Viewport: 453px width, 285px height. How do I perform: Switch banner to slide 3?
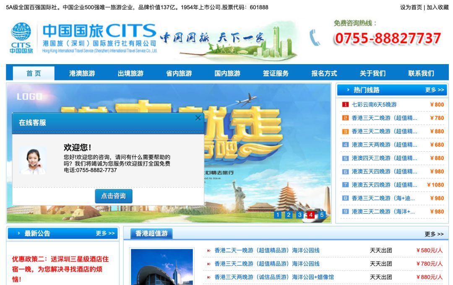click(299, 215)
